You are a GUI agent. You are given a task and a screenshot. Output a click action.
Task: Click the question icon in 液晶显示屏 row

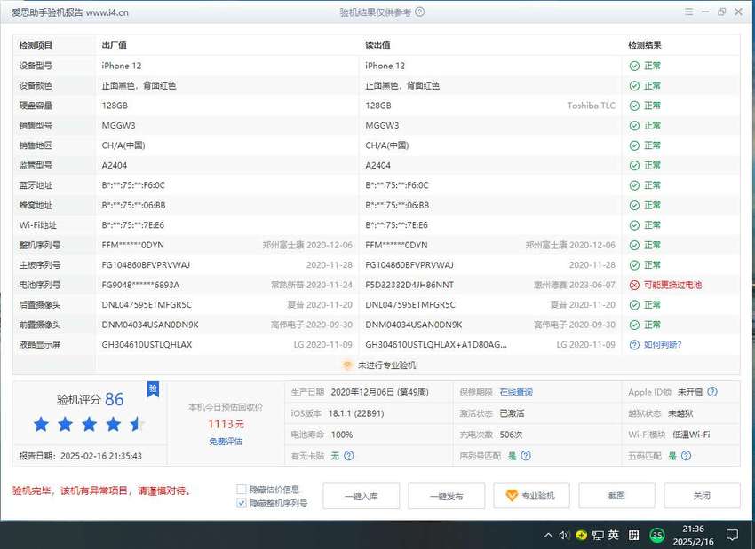634,345
